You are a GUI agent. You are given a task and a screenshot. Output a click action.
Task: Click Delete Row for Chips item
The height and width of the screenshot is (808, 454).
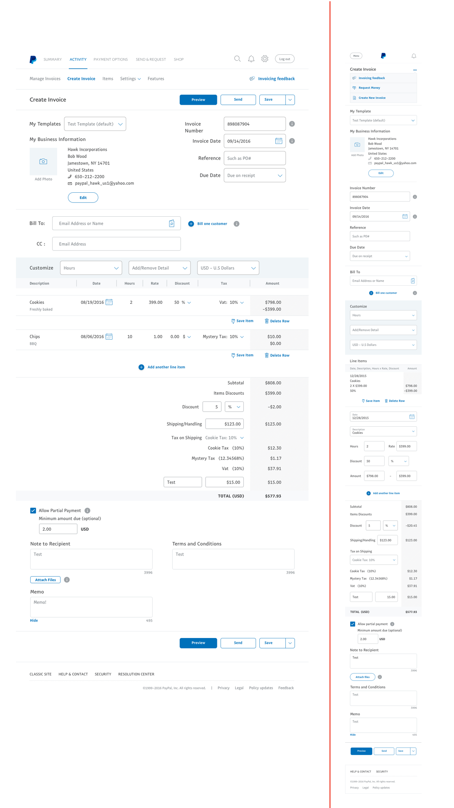pyautogui.click(x=277, y=355)
